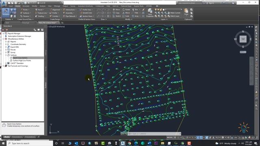This screenshot has height=146, width=260.
Task: Click the New file quick access icon
Action: coord(9,3)
